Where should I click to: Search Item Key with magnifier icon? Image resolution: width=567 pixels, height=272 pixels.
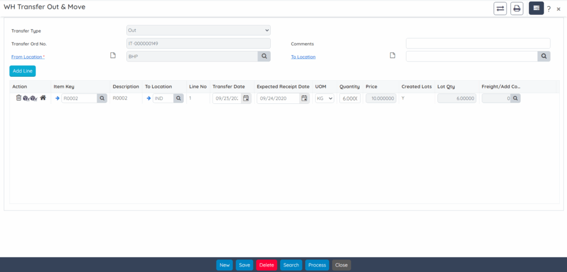(x=102, y=98)
